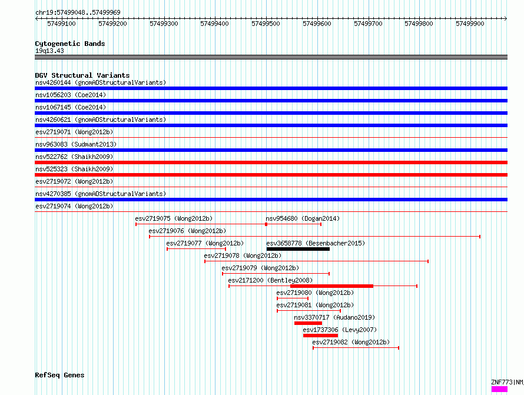Screen dimensions: 524x395
Task: Click the chr19:57499048..57499969 coordinate label
Action: click(x=78, y=12)
